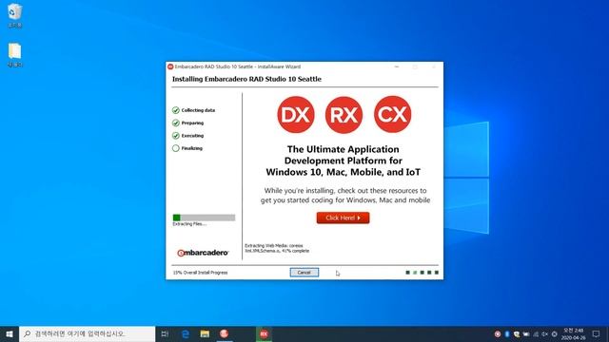
Task: Open the Windows Start menu
Action: click(x=10, y=333)
